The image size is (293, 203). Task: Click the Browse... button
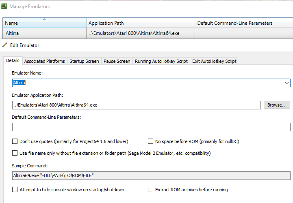[x=277, y=105]
